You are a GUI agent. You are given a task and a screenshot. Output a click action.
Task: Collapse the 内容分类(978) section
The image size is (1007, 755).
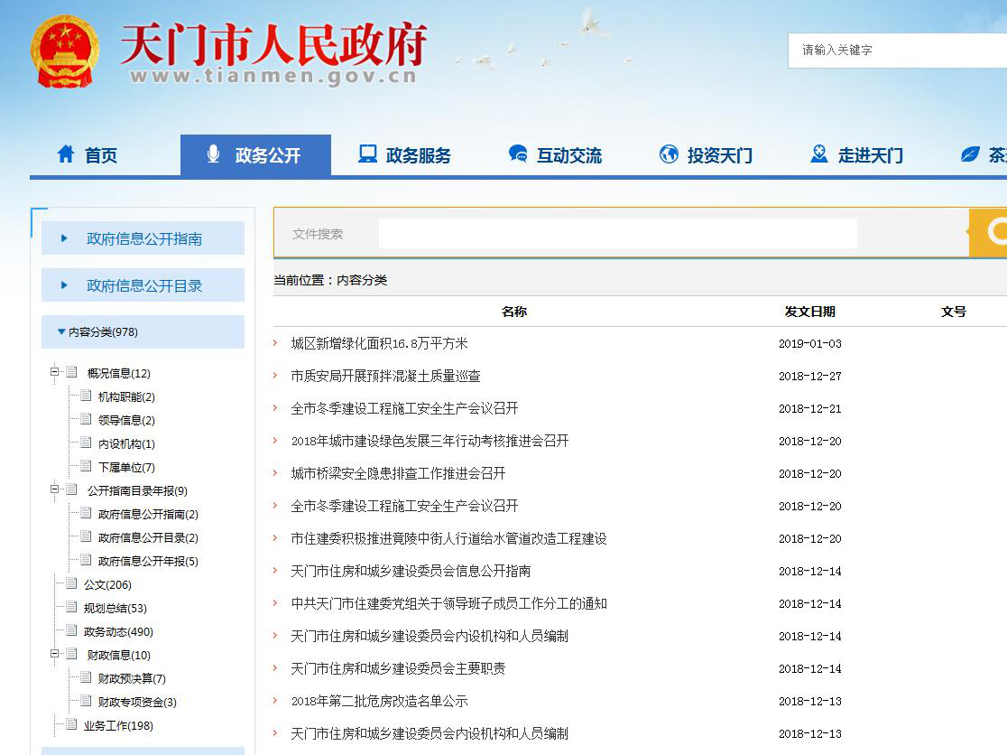coord(61,331)
